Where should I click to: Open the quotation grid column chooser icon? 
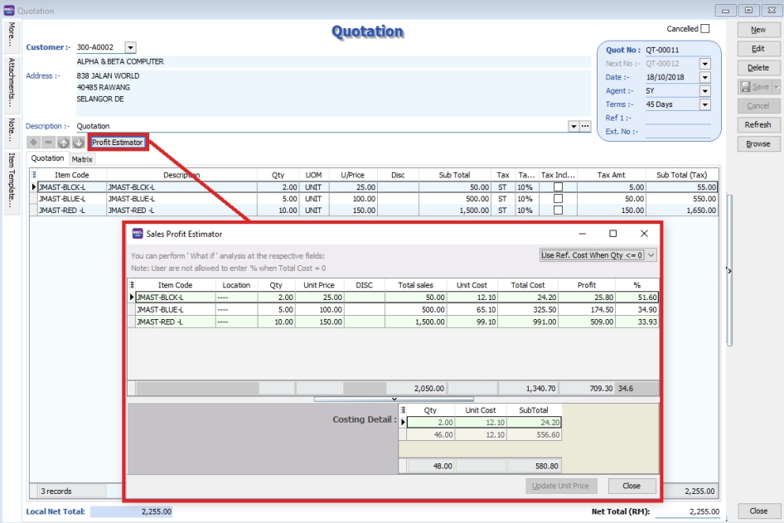[x=34, y=175]
